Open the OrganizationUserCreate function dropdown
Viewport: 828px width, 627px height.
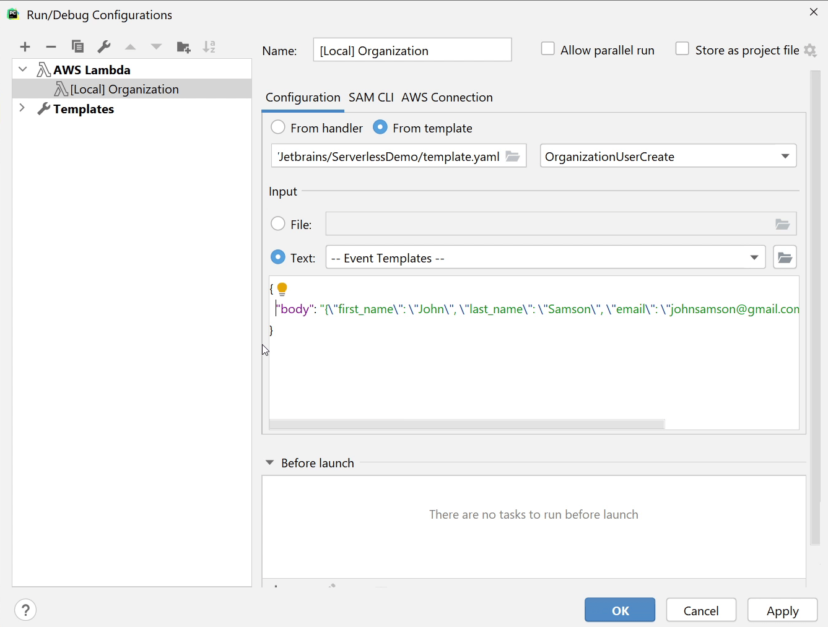(668, 156)
